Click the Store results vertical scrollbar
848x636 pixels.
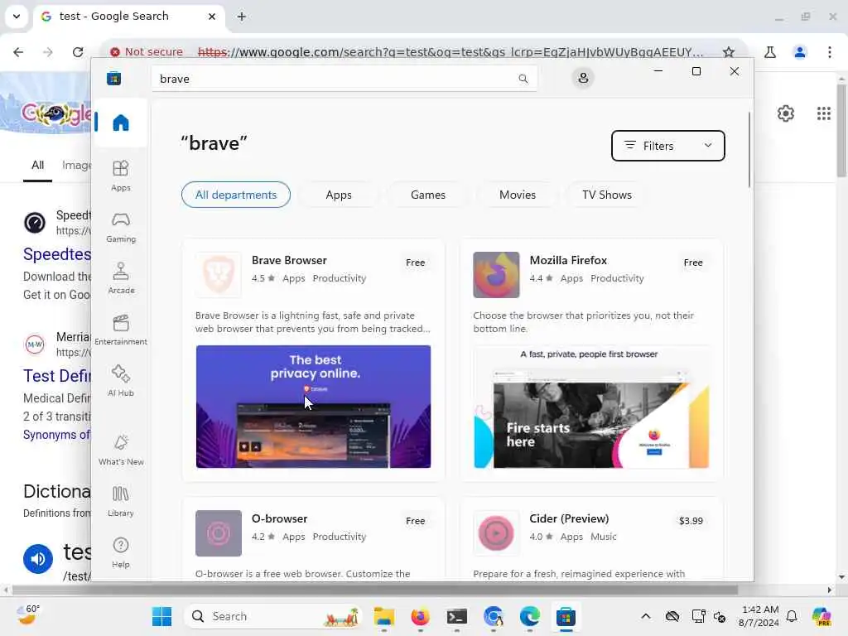click(x=749, y=150)
